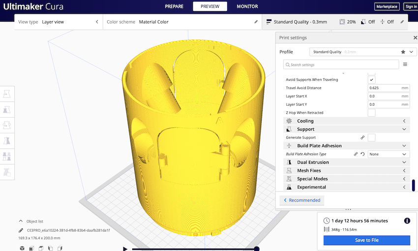Switch to right side view camera icon
Viewport: 418px width, 251px height.
pos(60,249)
